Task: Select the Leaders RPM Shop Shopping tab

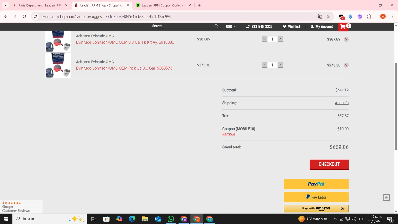Action: point(101,5)
